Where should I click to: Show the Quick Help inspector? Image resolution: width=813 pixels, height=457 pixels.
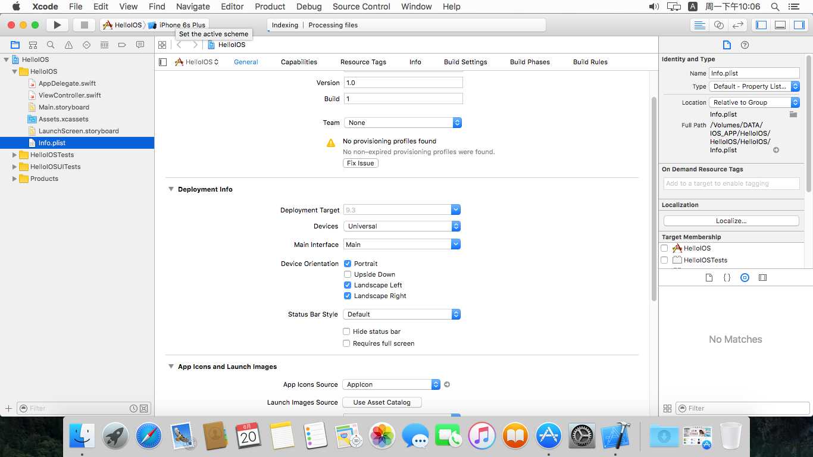[x=745, y=45]
